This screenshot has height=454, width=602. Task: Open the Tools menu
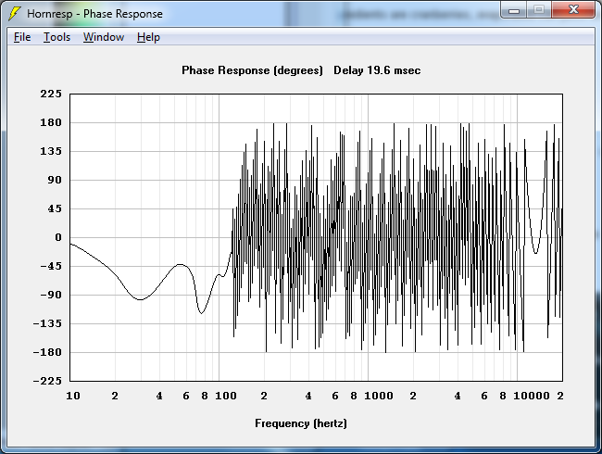tap(56, 37)
